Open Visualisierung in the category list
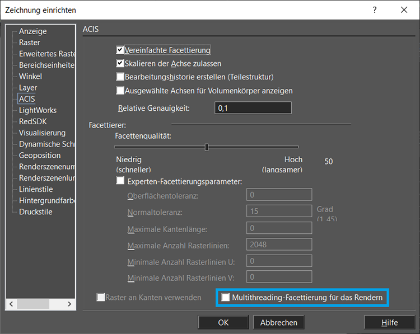 coord(42,133)
